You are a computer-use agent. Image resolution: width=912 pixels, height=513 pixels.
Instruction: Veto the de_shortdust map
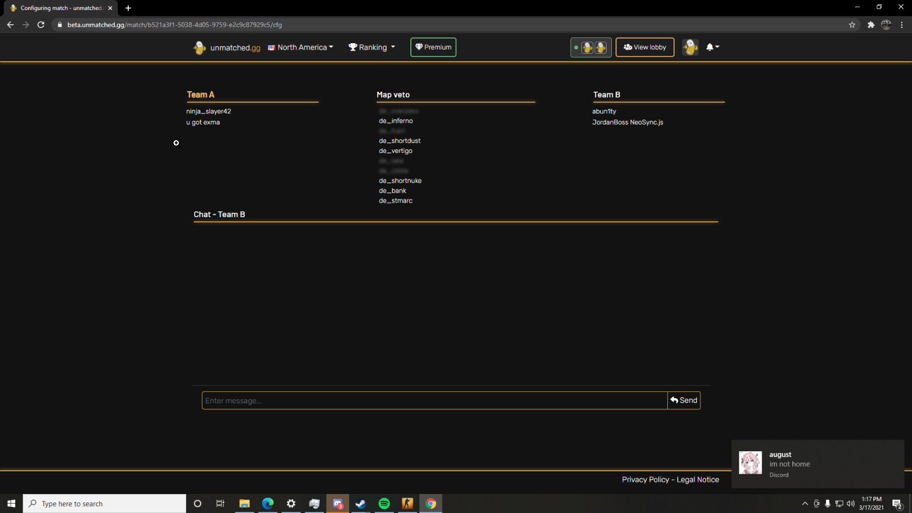pyautogui.click(x=399, y=141)
